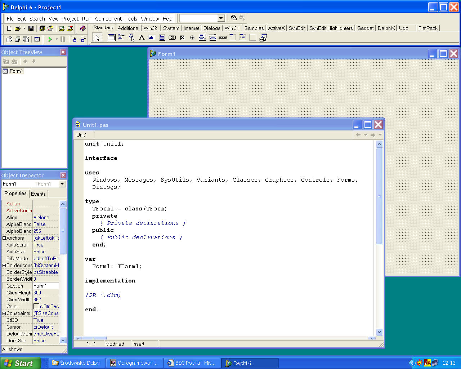Click the View Form toolbar icon

[17, 39]
